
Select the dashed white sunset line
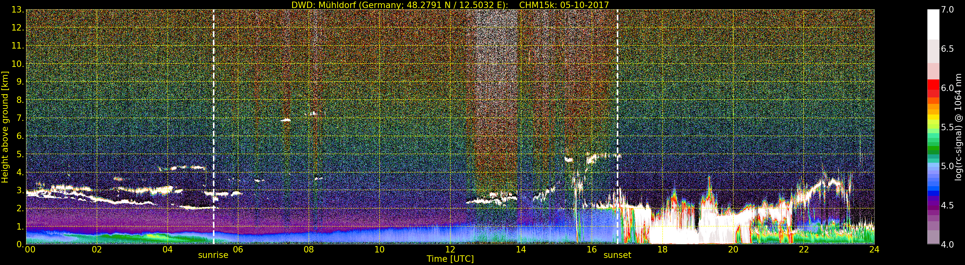617,113
